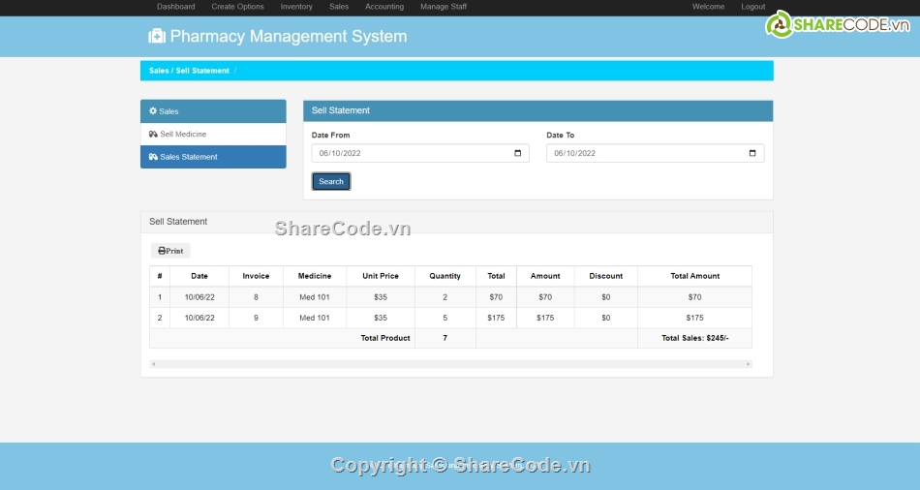Click the Sales breadcrumb link

coord(158,71)
